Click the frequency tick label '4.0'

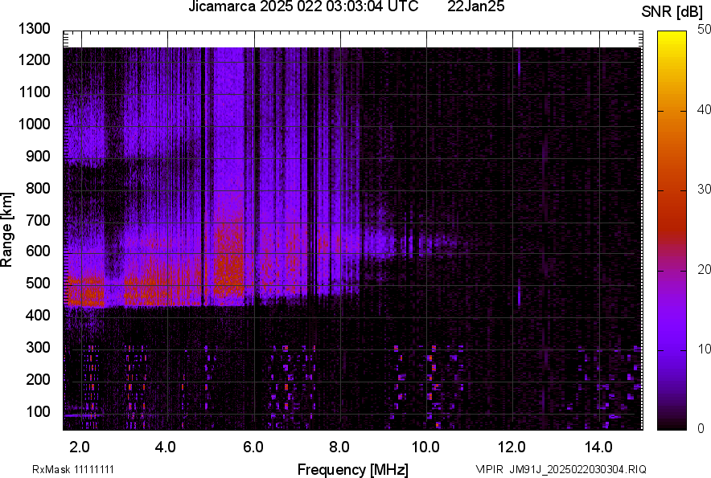point(166,447)
